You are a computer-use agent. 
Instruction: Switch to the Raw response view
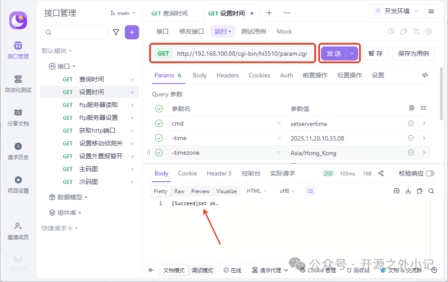click(x=179, y=191)
